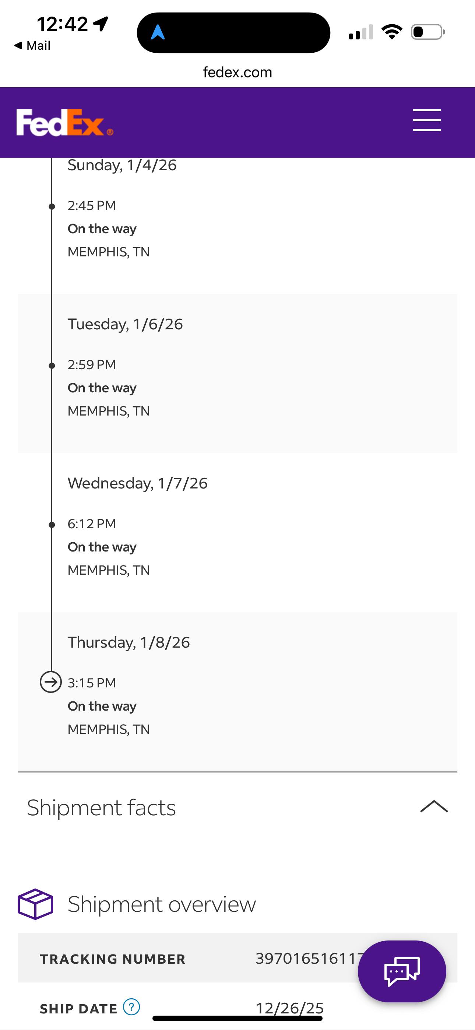
Task: Select the Tuesday 2:59 PM timeline dot
Action: coord(52,365)
